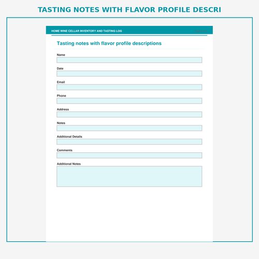259x259 pixels.
Task: Select the Email input box
Action: (x=129, y=87)
